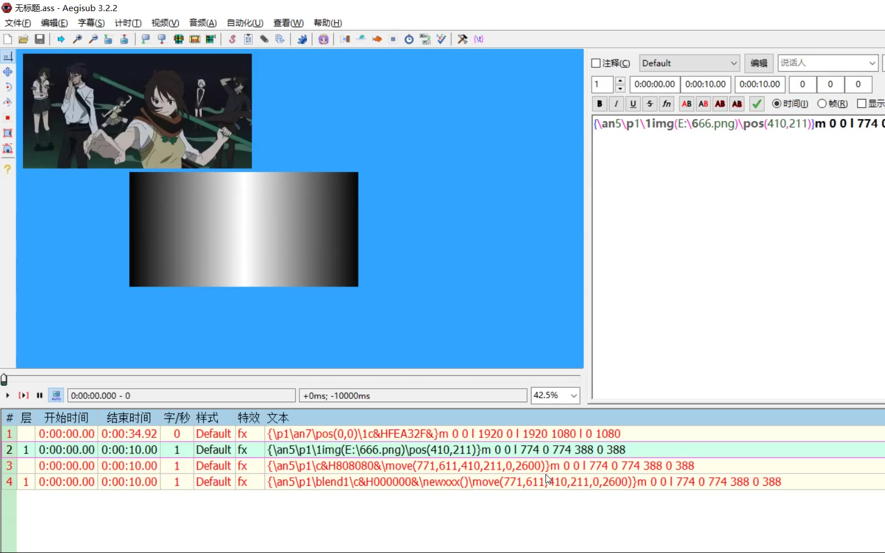Pick the primary color with the first AB swatch
This screenshot has width=885, height=553.
(x=687, y=103)
